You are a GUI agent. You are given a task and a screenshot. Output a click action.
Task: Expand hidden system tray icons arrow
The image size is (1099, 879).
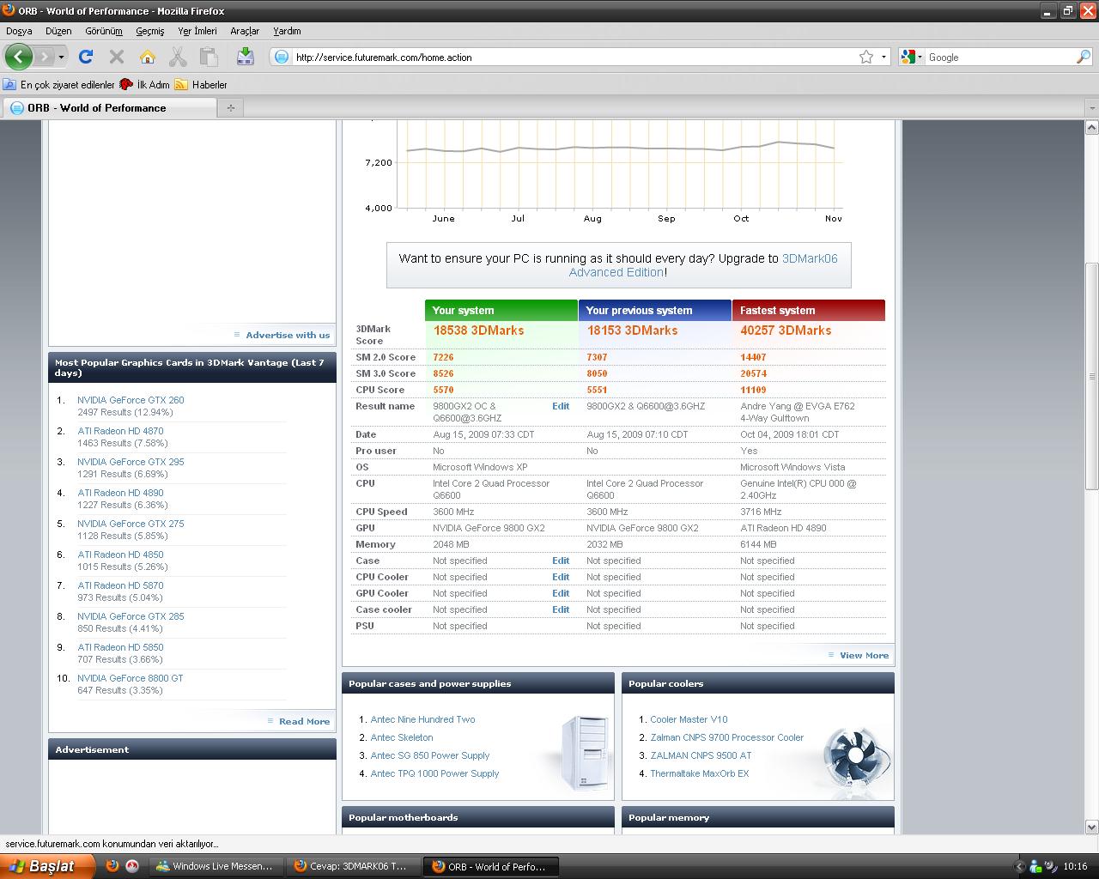click(1020, 867)
